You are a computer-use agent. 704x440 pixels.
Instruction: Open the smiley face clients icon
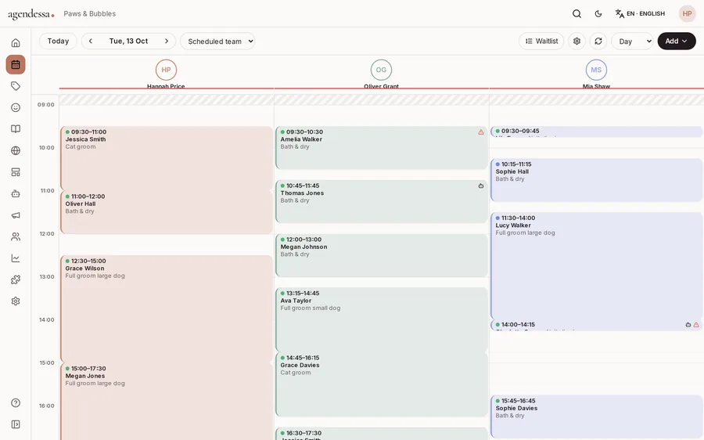(16, 107)
